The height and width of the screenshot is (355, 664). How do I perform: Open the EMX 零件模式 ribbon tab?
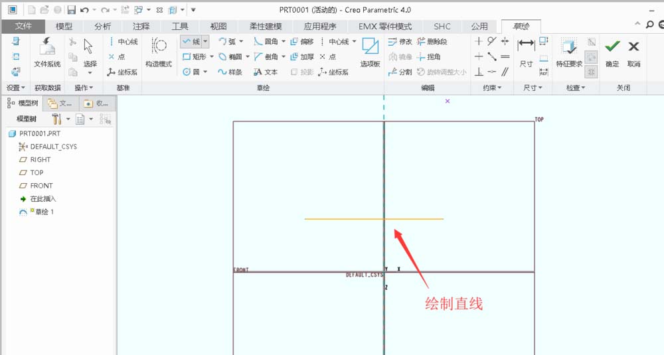(x=385, y=27)
